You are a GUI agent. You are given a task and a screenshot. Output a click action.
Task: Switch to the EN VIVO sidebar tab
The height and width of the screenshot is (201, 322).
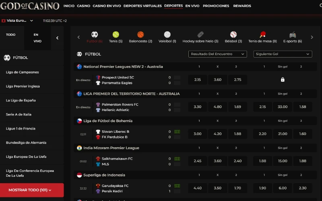tap(37, 38)
